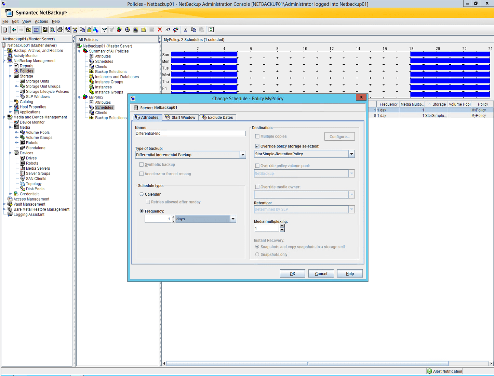
Task: Select the Calendar schedule type radio button
Action: pyautogui.click(x=141, y=194)
